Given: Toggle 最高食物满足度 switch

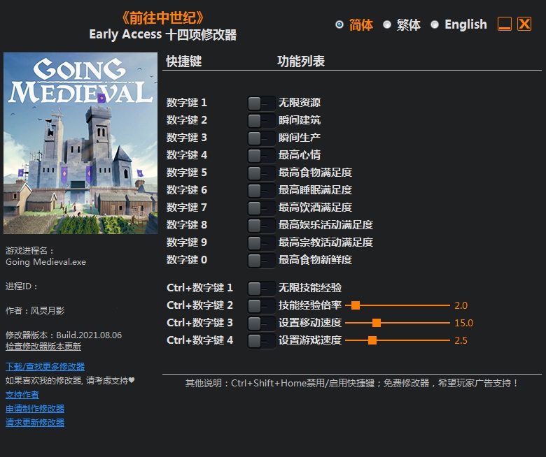Looking at the screenshot, I should [x=260, y=173].
